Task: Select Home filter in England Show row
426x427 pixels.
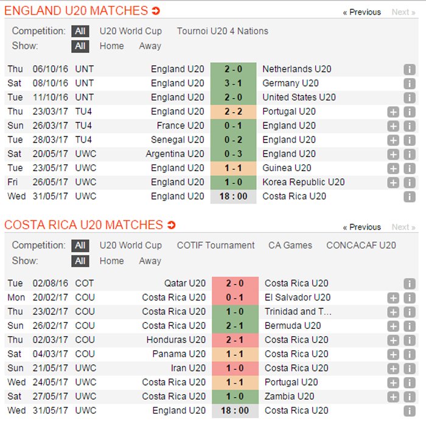Action: (x=111, y=46)
